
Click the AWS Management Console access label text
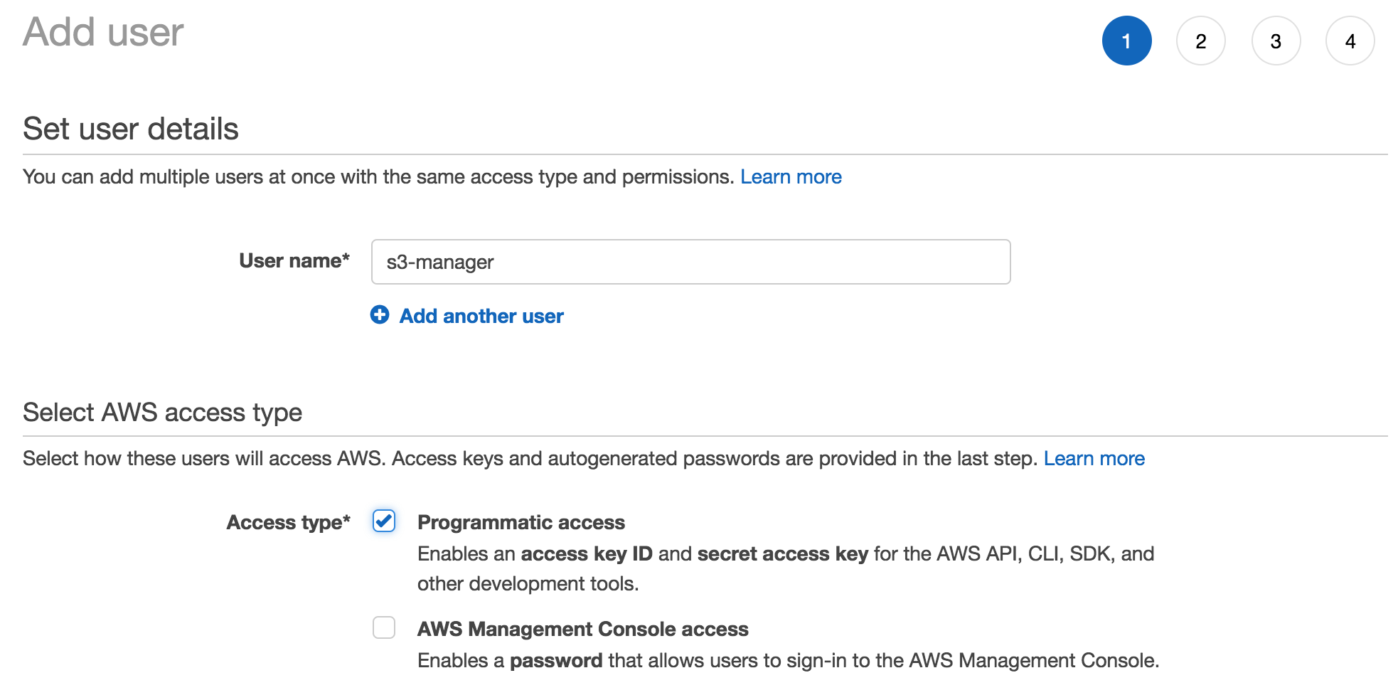click(x=583, y=629)
